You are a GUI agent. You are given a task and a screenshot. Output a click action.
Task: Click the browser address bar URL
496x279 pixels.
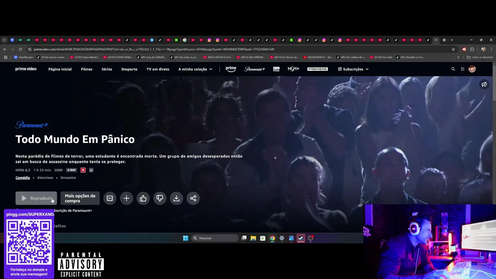154,49
